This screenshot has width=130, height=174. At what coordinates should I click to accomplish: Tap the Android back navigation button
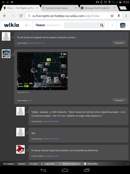43,170
